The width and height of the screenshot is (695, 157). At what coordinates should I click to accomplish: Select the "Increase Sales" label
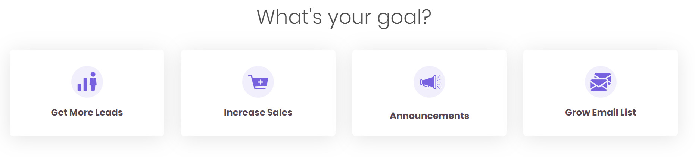pyautogui.click(x=258, y=112)
